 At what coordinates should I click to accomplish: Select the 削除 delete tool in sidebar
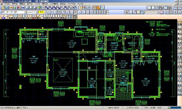tap(179, 94)
